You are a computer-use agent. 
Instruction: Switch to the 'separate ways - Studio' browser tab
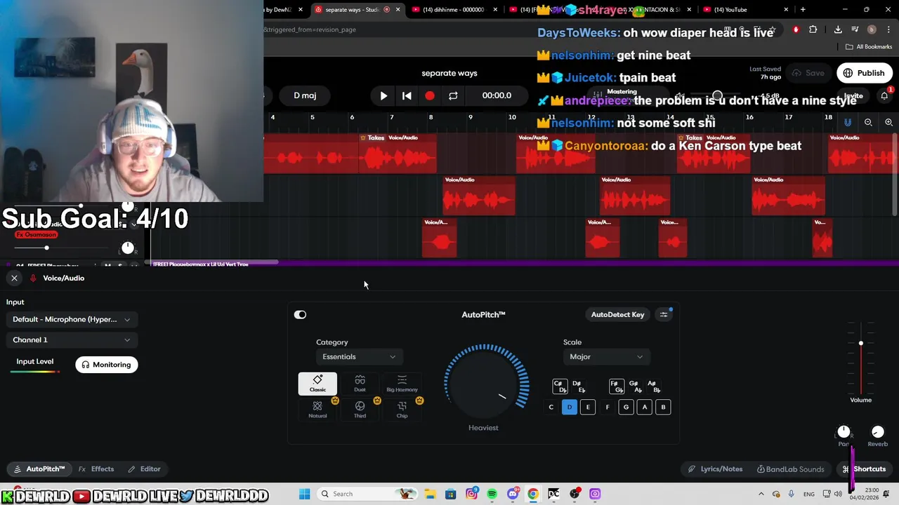pos(357,10)
